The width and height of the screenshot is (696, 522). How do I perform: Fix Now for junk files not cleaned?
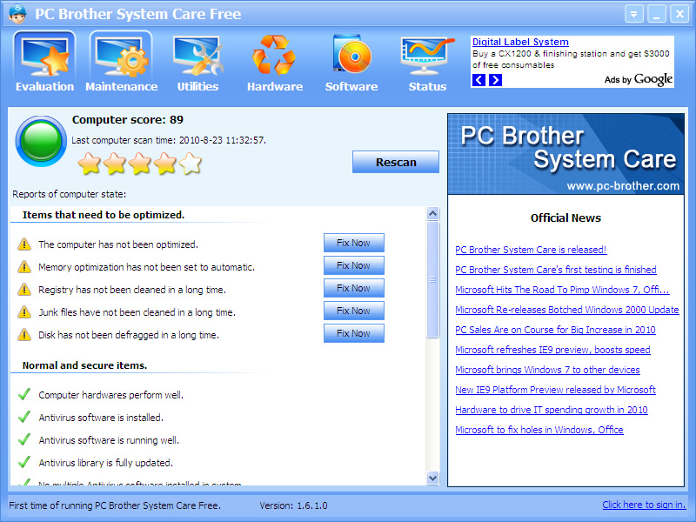[x=354, y=311]
